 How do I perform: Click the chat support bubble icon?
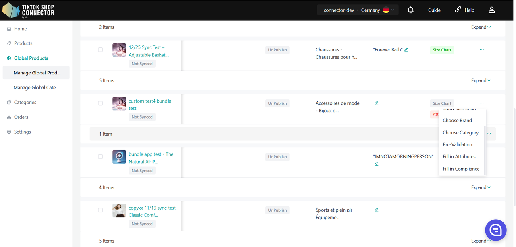click(495, 230)
